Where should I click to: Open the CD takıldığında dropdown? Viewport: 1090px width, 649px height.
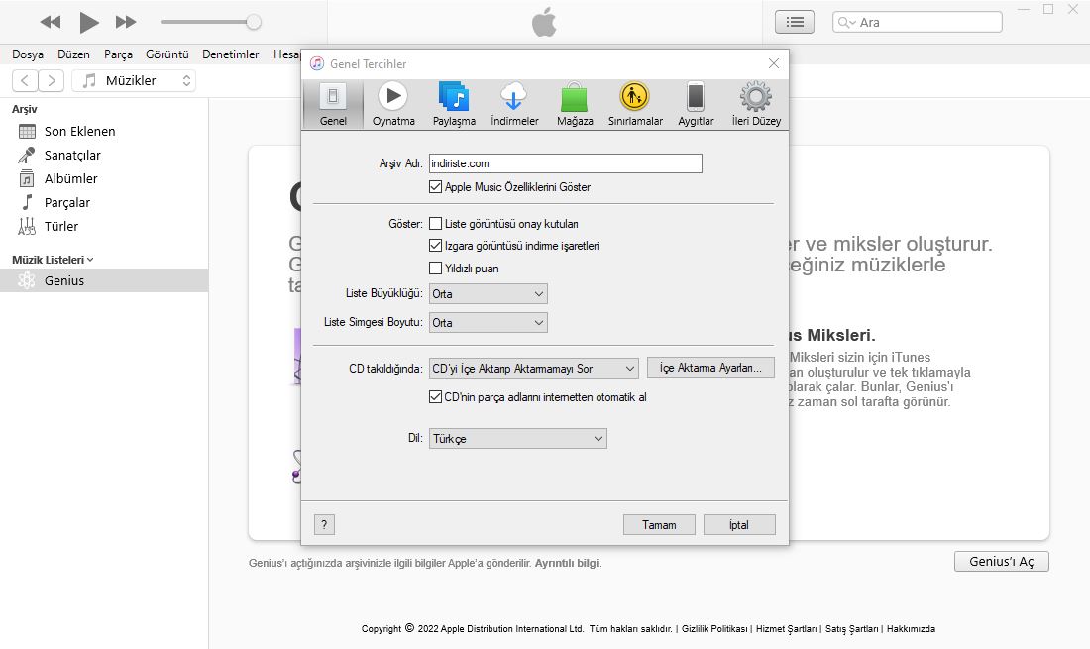(x=534, y=369)
